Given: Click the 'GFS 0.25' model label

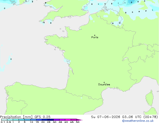Looking at the screenshot, I should [42, 117].
